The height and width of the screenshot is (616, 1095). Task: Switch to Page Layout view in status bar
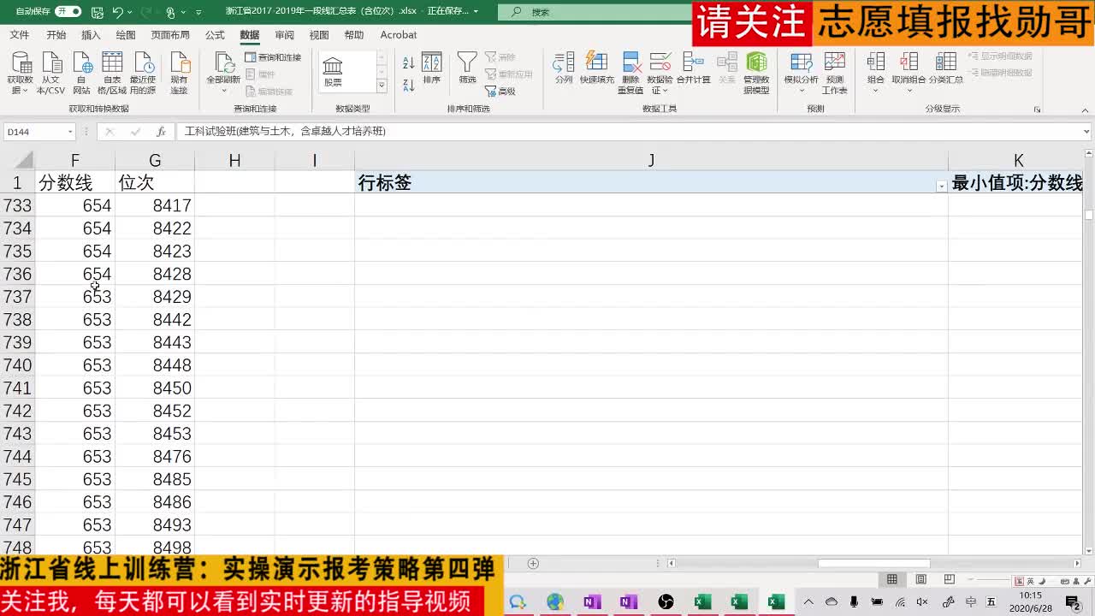[x=920, y=579]
